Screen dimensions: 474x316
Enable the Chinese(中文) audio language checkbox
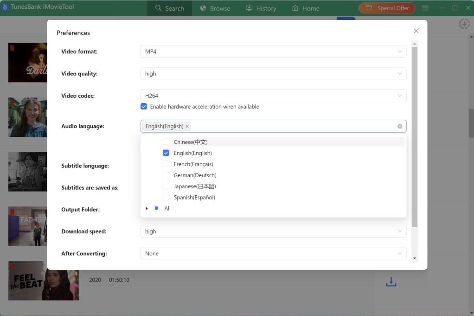pos(166,142)
